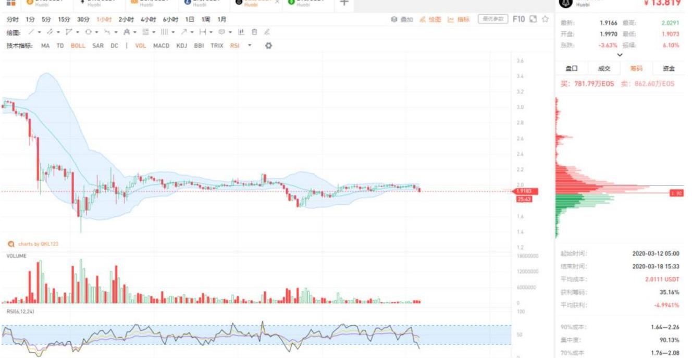Switch to the 盘口 tab
This screenshot has width=692, height=358.
[572, 68]
